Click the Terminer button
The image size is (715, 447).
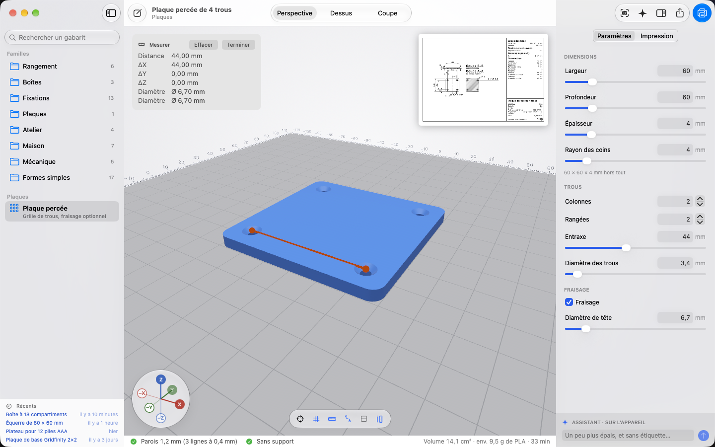pos(238,45)
